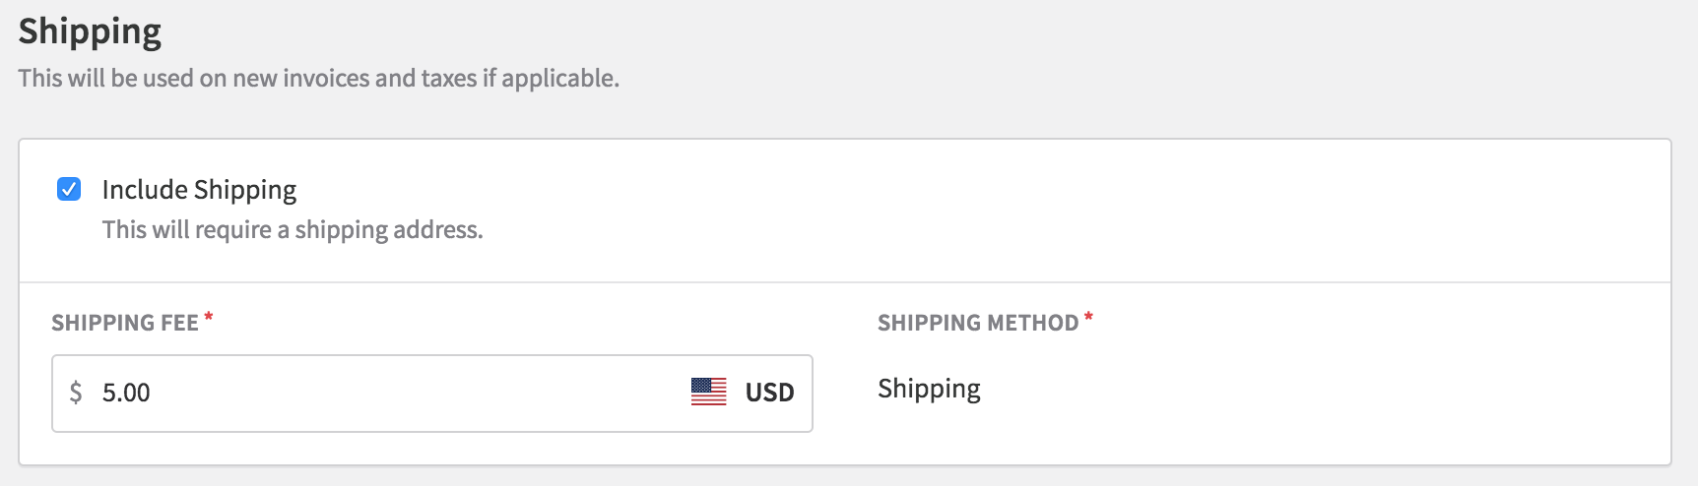
Task: Click the shipping address requirement hint text
Action: point(293,230)
